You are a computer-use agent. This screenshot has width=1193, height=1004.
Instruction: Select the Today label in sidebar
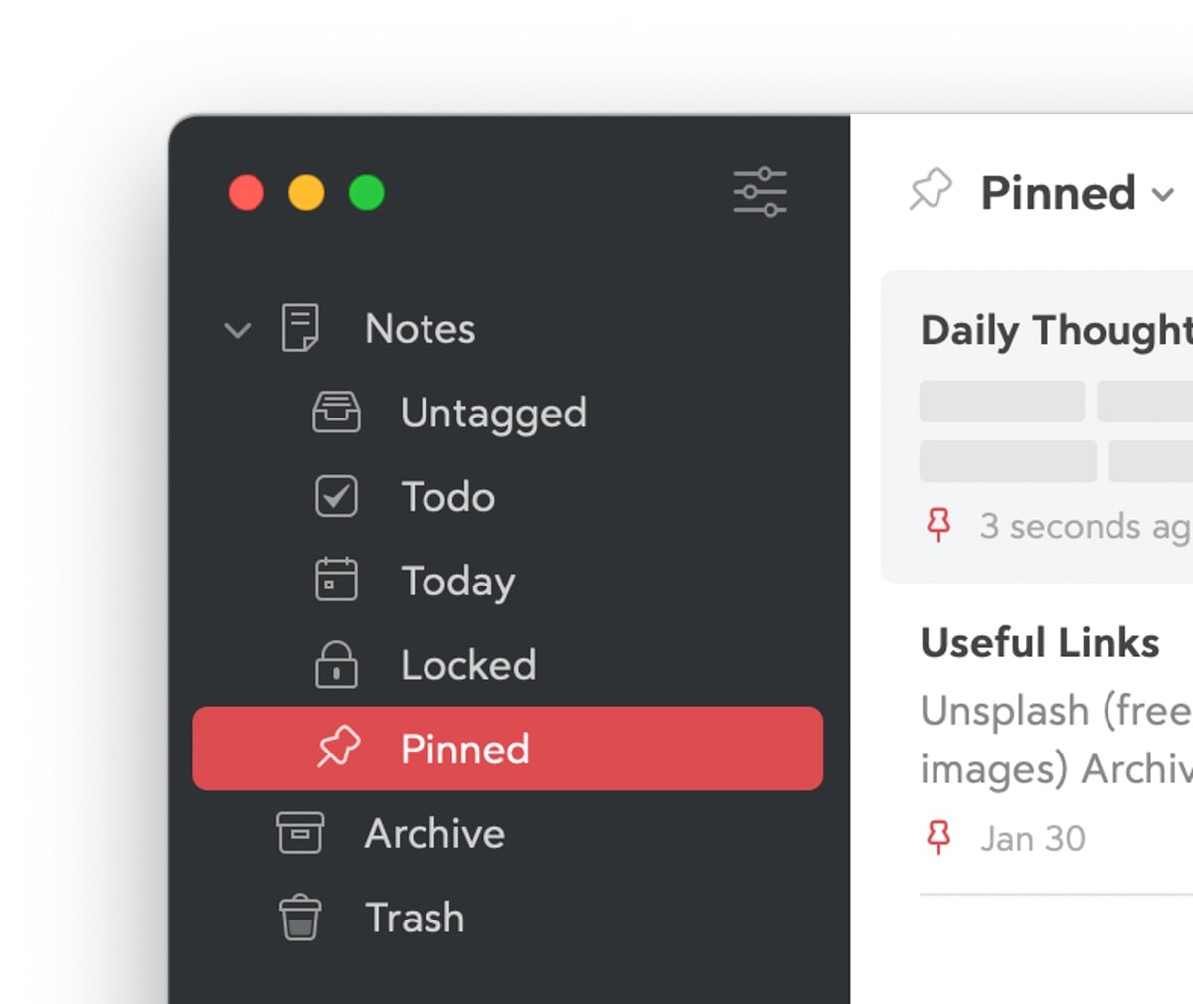coord(457,581)
